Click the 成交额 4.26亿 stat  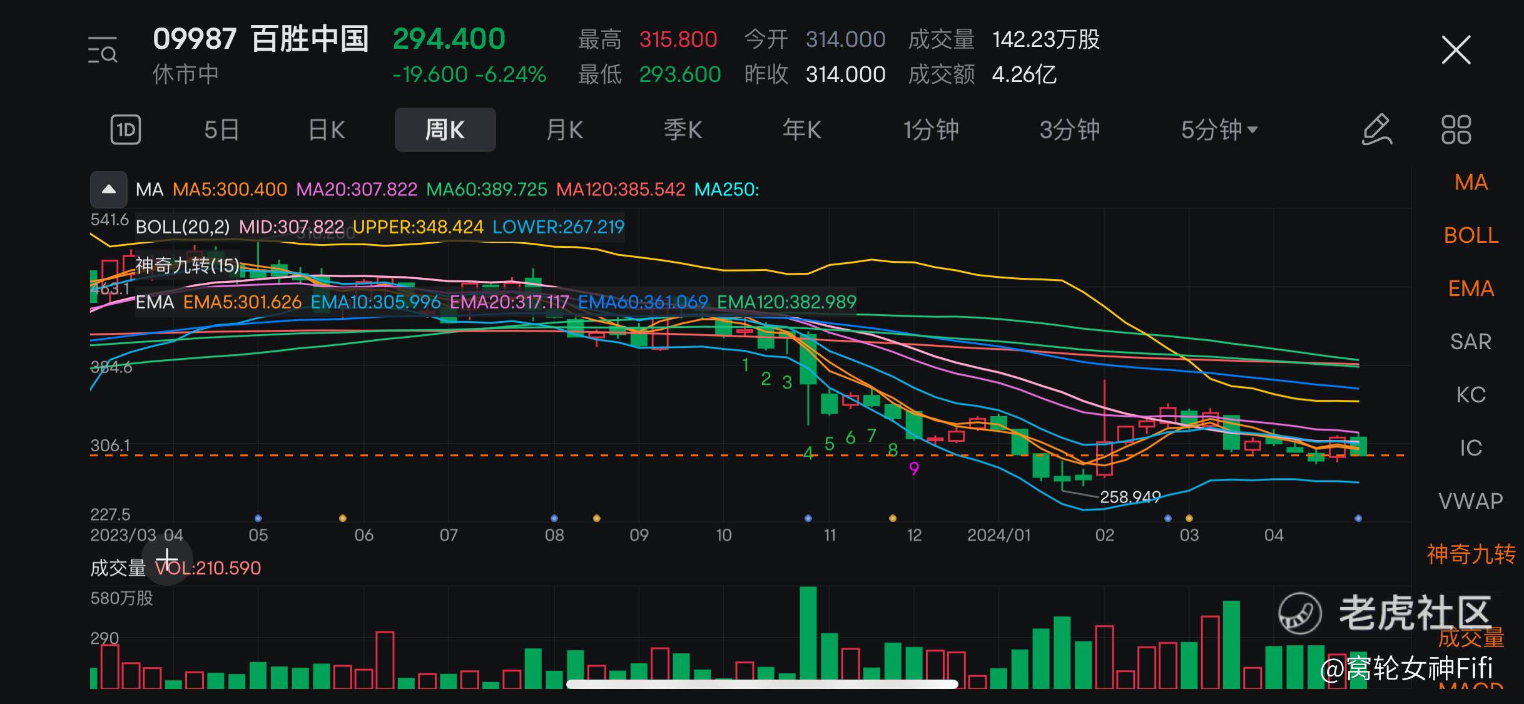click(982, 74)
